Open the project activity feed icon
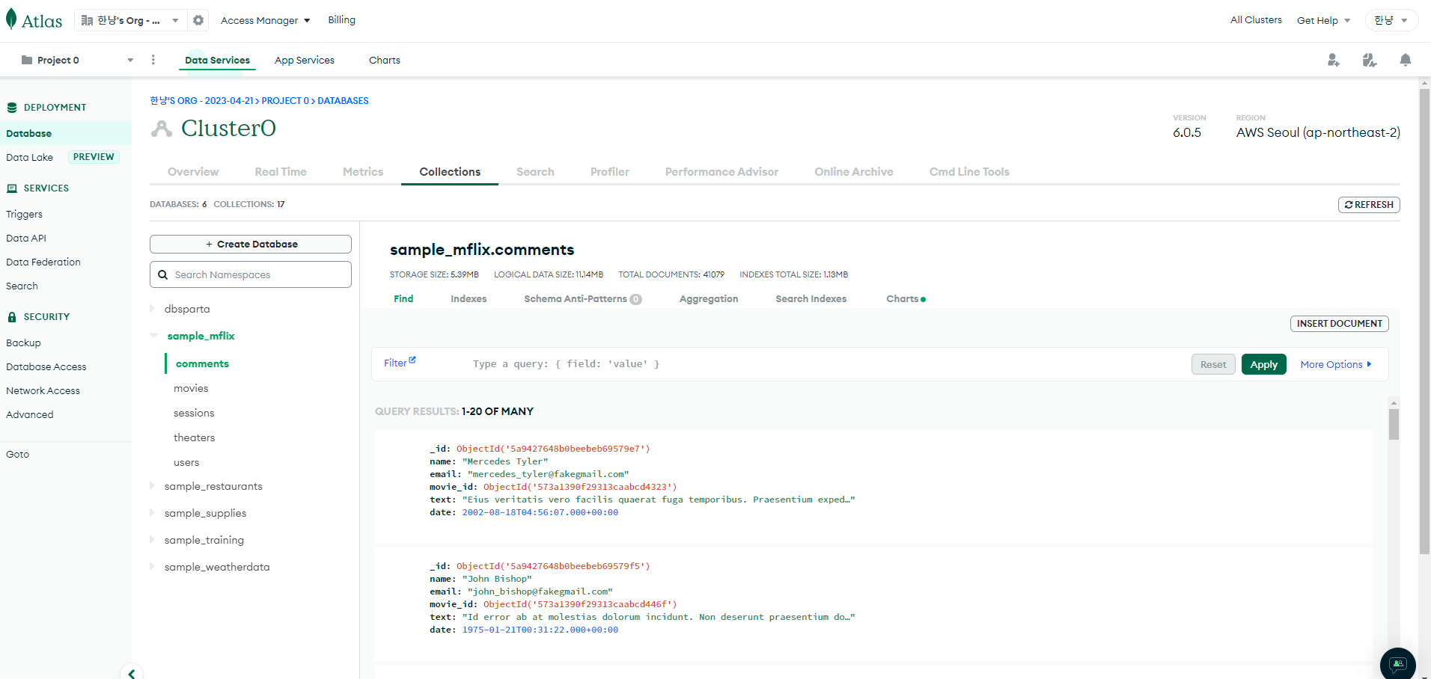1431x679 pixels. click(x=1370, y=60)
